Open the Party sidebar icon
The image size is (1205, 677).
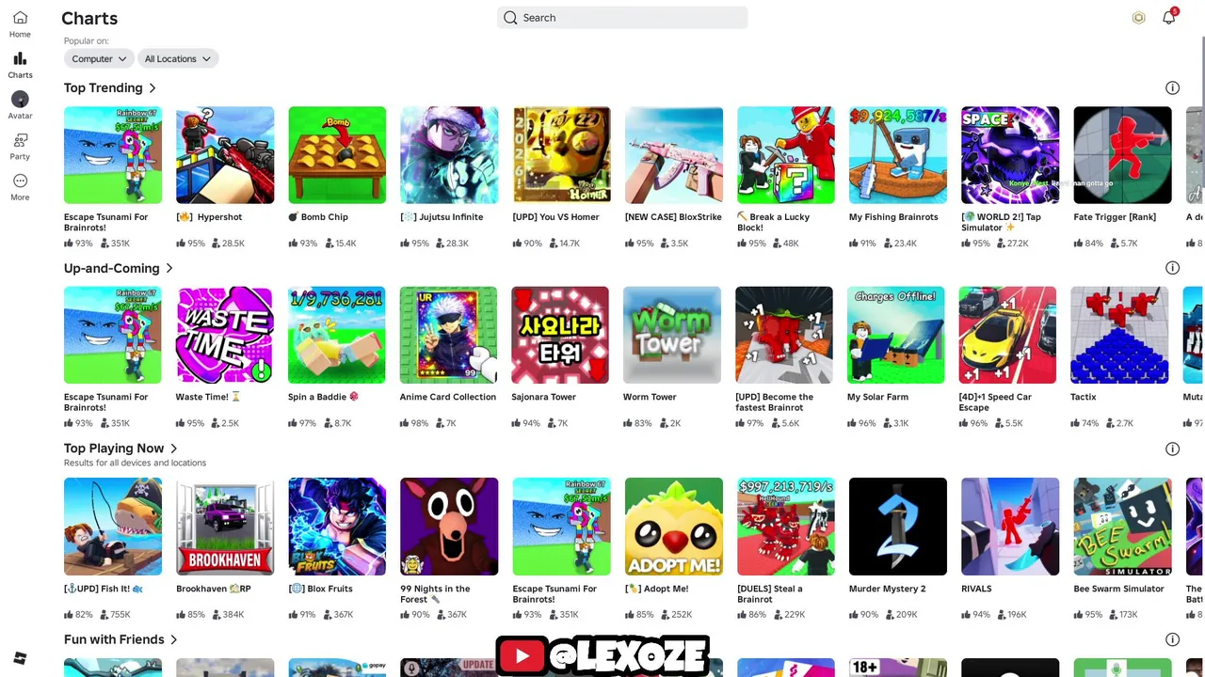coord(20,140)
